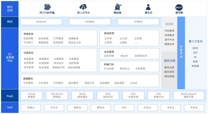Click the K8S 容器平台 box
The image size is (208, 114).
click(159, 95)
